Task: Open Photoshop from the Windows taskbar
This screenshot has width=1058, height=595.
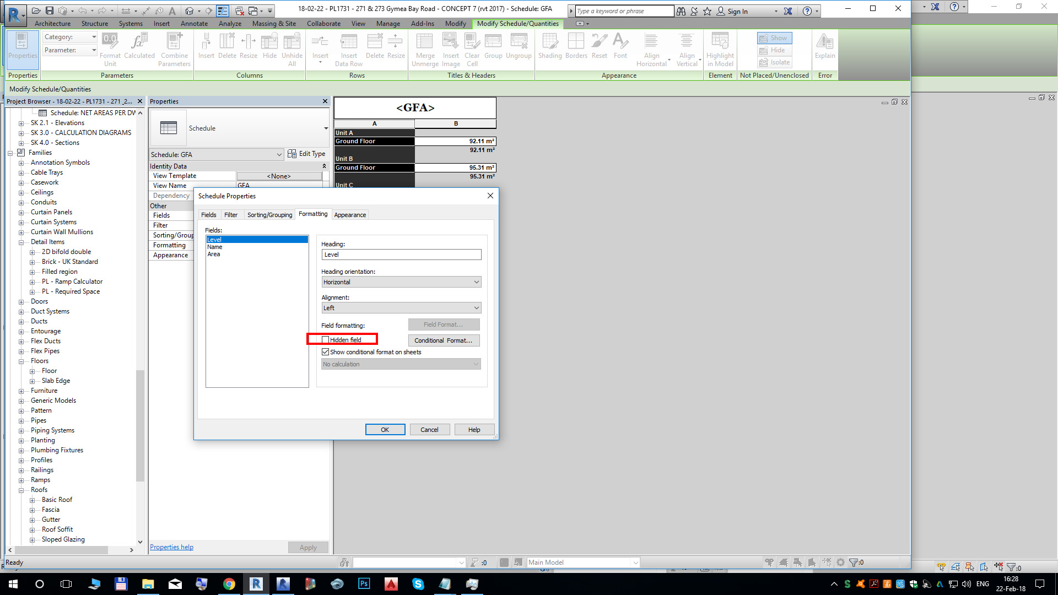Action: click(364, 584)
